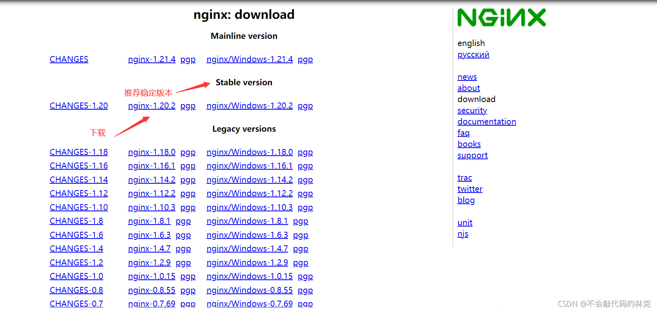
Task: Download nginx/Windows-1.2.9
Action: pyautogui.click(x=247, y=263)
